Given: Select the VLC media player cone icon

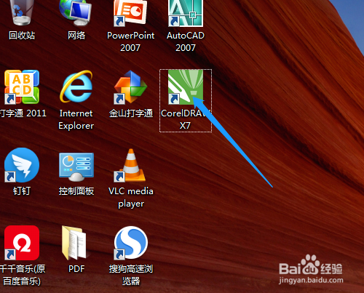Looking at the screenshot, I should [130, 165].
